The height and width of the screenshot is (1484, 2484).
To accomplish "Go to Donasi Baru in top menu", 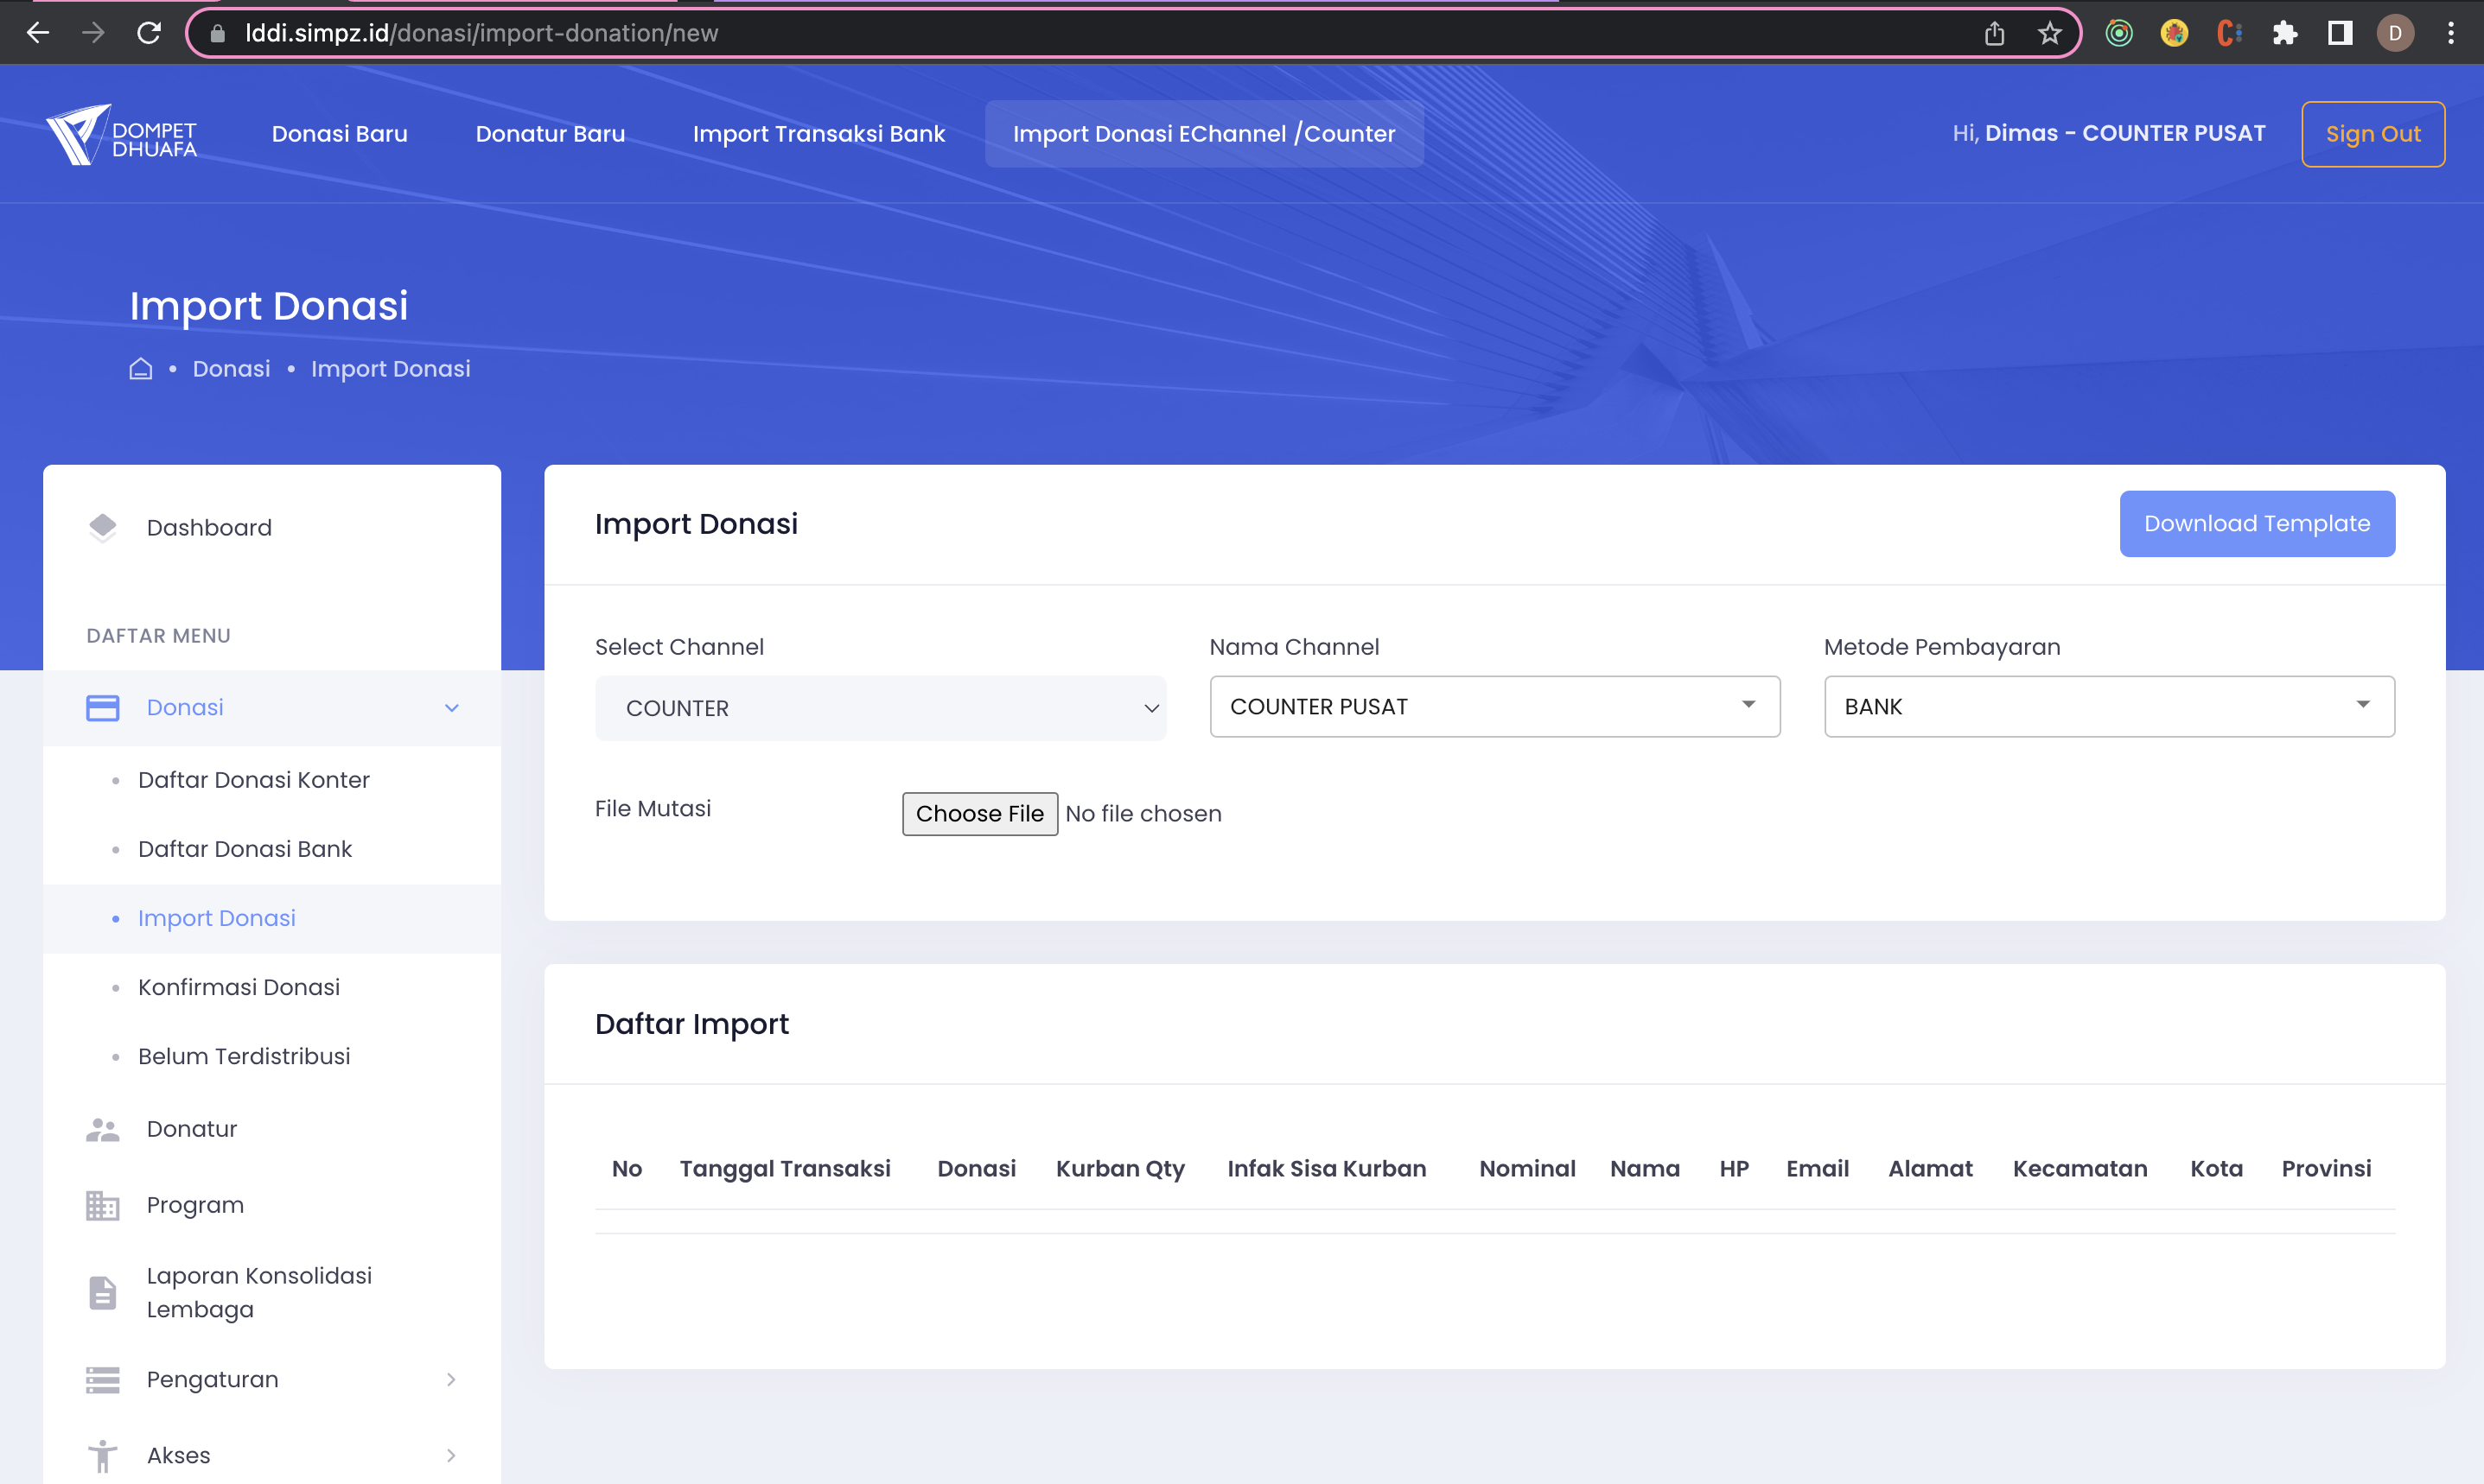I will pos(339,134).
